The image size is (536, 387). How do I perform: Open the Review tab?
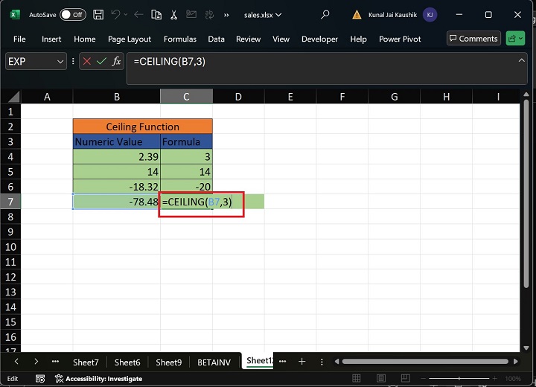tap(248, 39)
